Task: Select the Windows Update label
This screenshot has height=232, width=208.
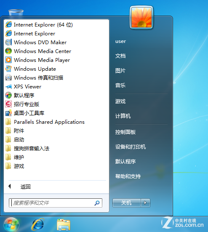Action: pyautogui.click(x=35, y=69)
